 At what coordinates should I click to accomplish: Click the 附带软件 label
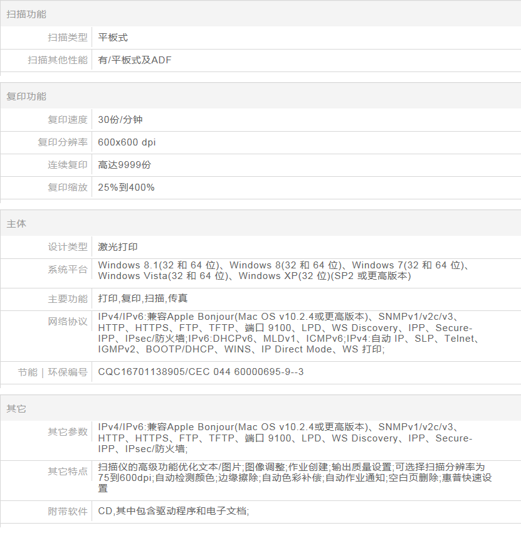[68, 512]
